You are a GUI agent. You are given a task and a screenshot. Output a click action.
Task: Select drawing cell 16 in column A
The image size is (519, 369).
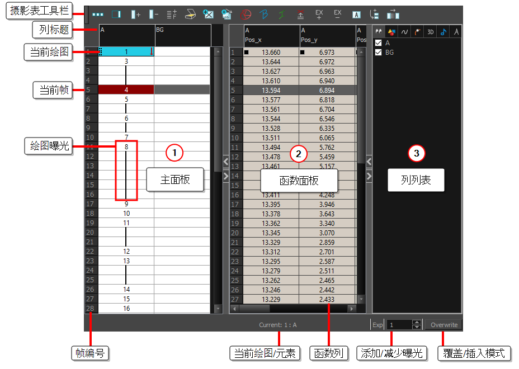[x=126, y=309]
